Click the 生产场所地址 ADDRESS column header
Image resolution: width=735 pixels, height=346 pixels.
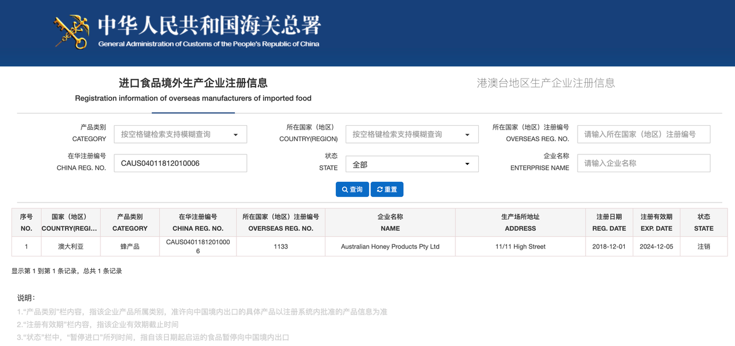(x=520, y=223)
